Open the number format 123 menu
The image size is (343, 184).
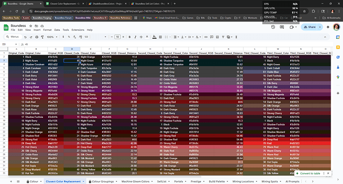[x=86, y=37]
